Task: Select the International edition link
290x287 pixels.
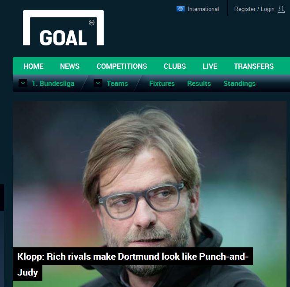Action: [203, 9]
